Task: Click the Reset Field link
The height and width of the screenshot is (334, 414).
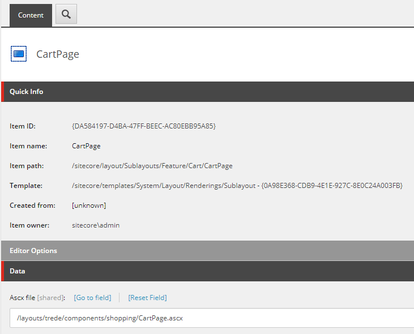Action: click(147, 298)
